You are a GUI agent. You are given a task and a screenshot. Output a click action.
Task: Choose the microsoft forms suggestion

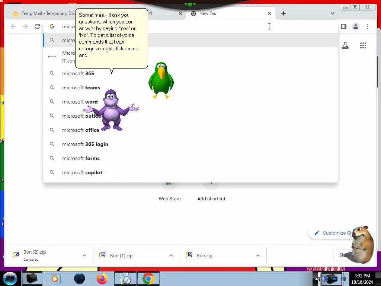click(x=190, y=158)
